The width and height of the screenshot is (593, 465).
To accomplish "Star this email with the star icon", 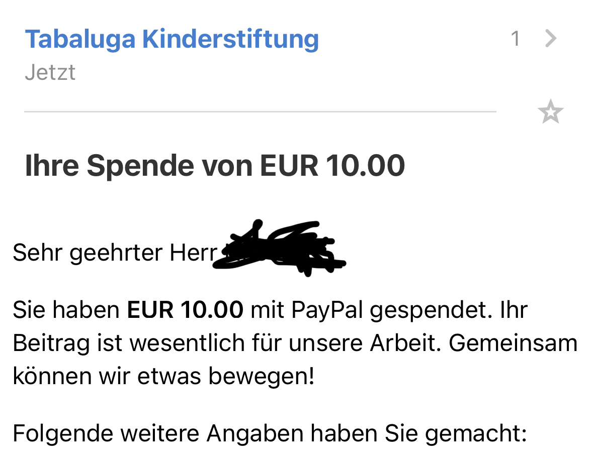I will tap(550, 111).
